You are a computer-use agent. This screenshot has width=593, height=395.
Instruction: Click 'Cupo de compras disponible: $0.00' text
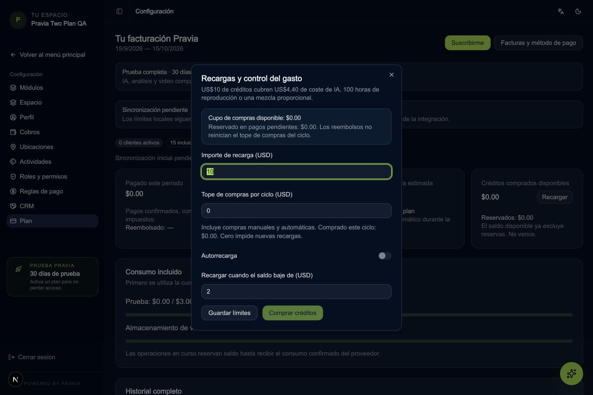click(254, 118)
